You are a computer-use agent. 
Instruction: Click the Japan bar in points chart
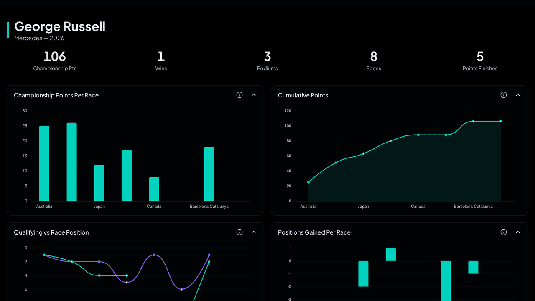tap(99, 183)
